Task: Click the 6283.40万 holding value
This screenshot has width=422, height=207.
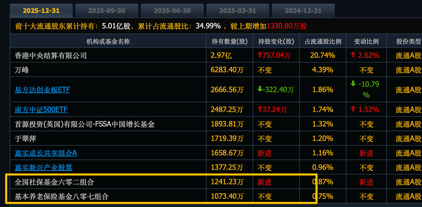Action: [x=227, y=70]
